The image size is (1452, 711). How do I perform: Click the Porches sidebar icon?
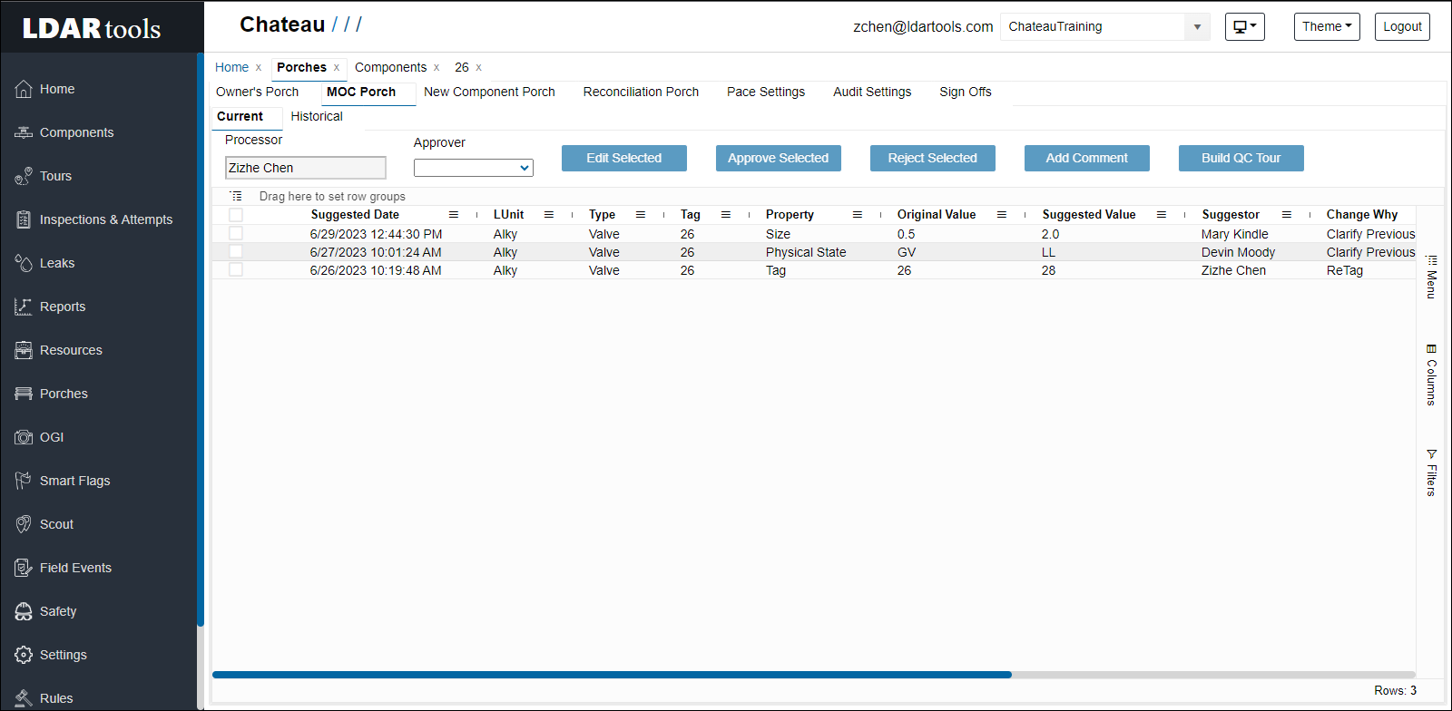(x=24, y=394)
